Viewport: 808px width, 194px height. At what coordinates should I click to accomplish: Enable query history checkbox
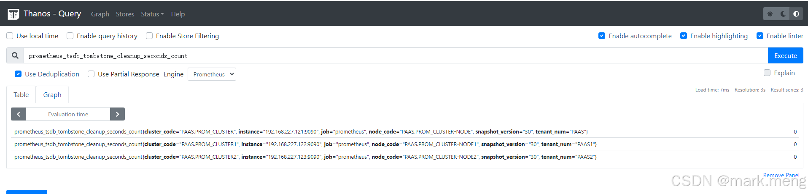click(x=70, y=36)
